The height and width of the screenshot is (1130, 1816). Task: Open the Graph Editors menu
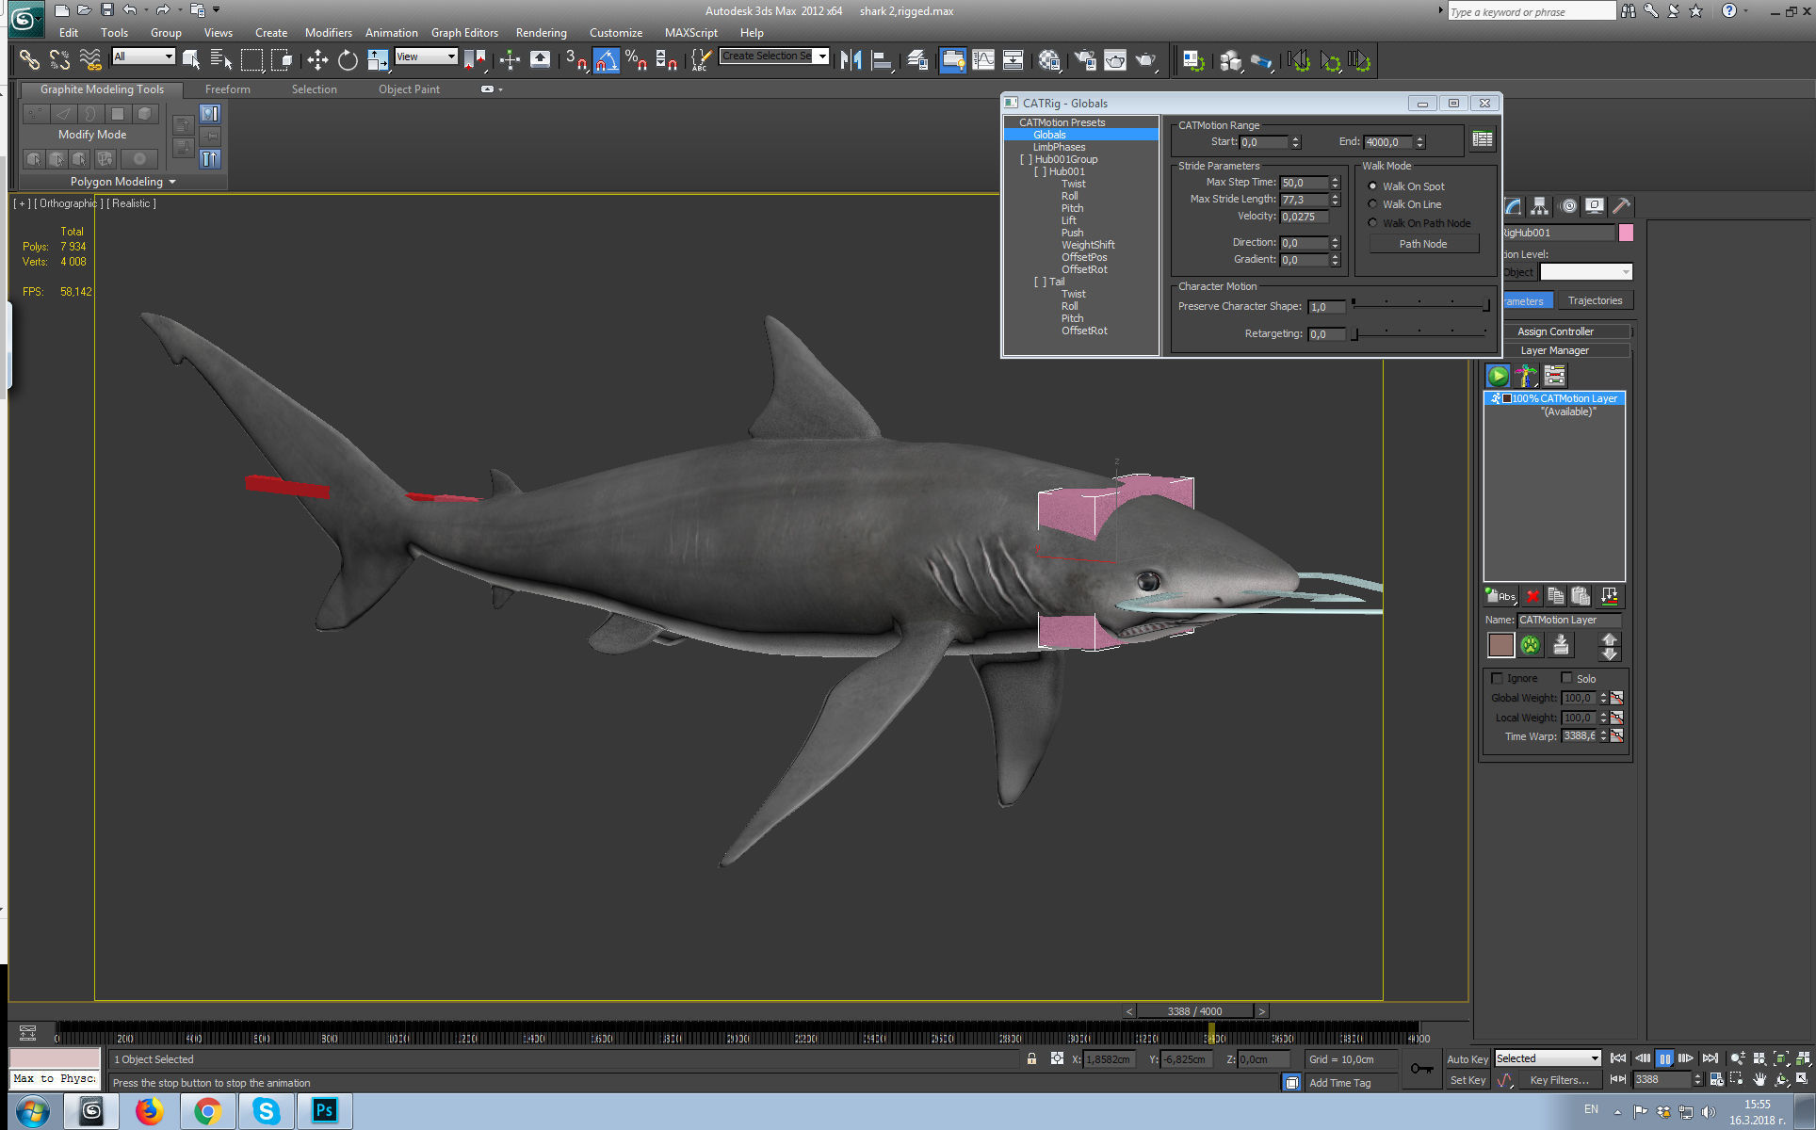tap(464, 32)
